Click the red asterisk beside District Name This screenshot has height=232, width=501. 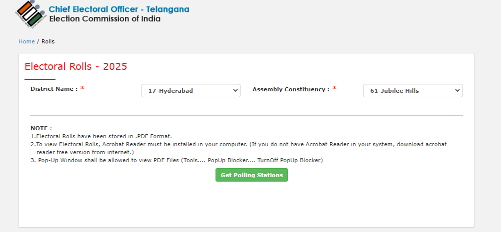click(82, 89)
